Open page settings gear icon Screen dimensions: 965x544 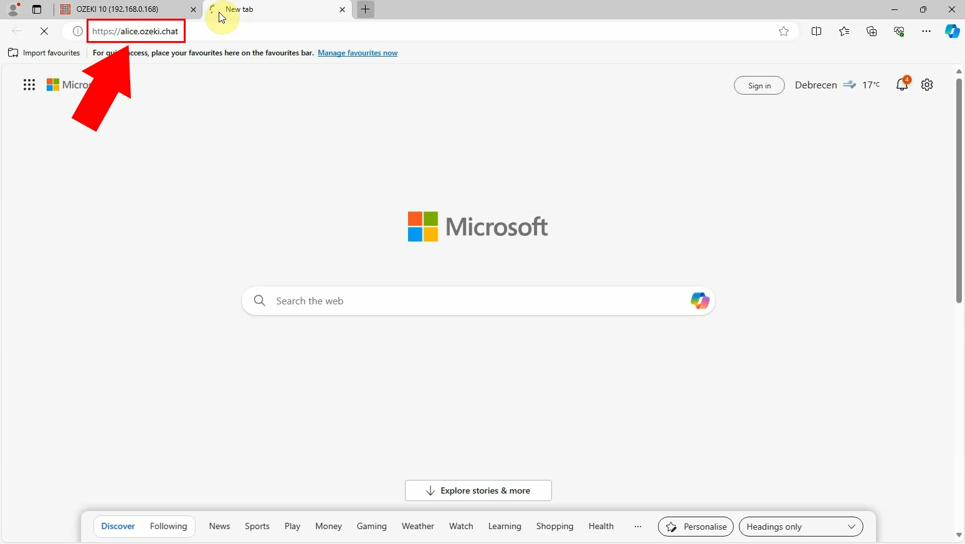pos(927,85)
